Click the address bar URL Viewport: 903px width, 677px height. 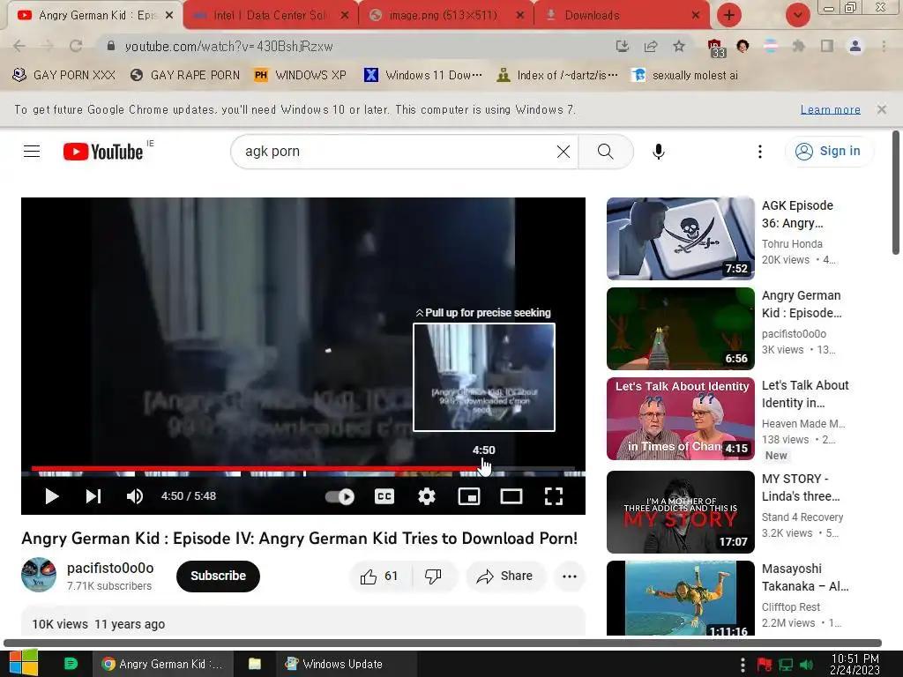tap(228, 47)
